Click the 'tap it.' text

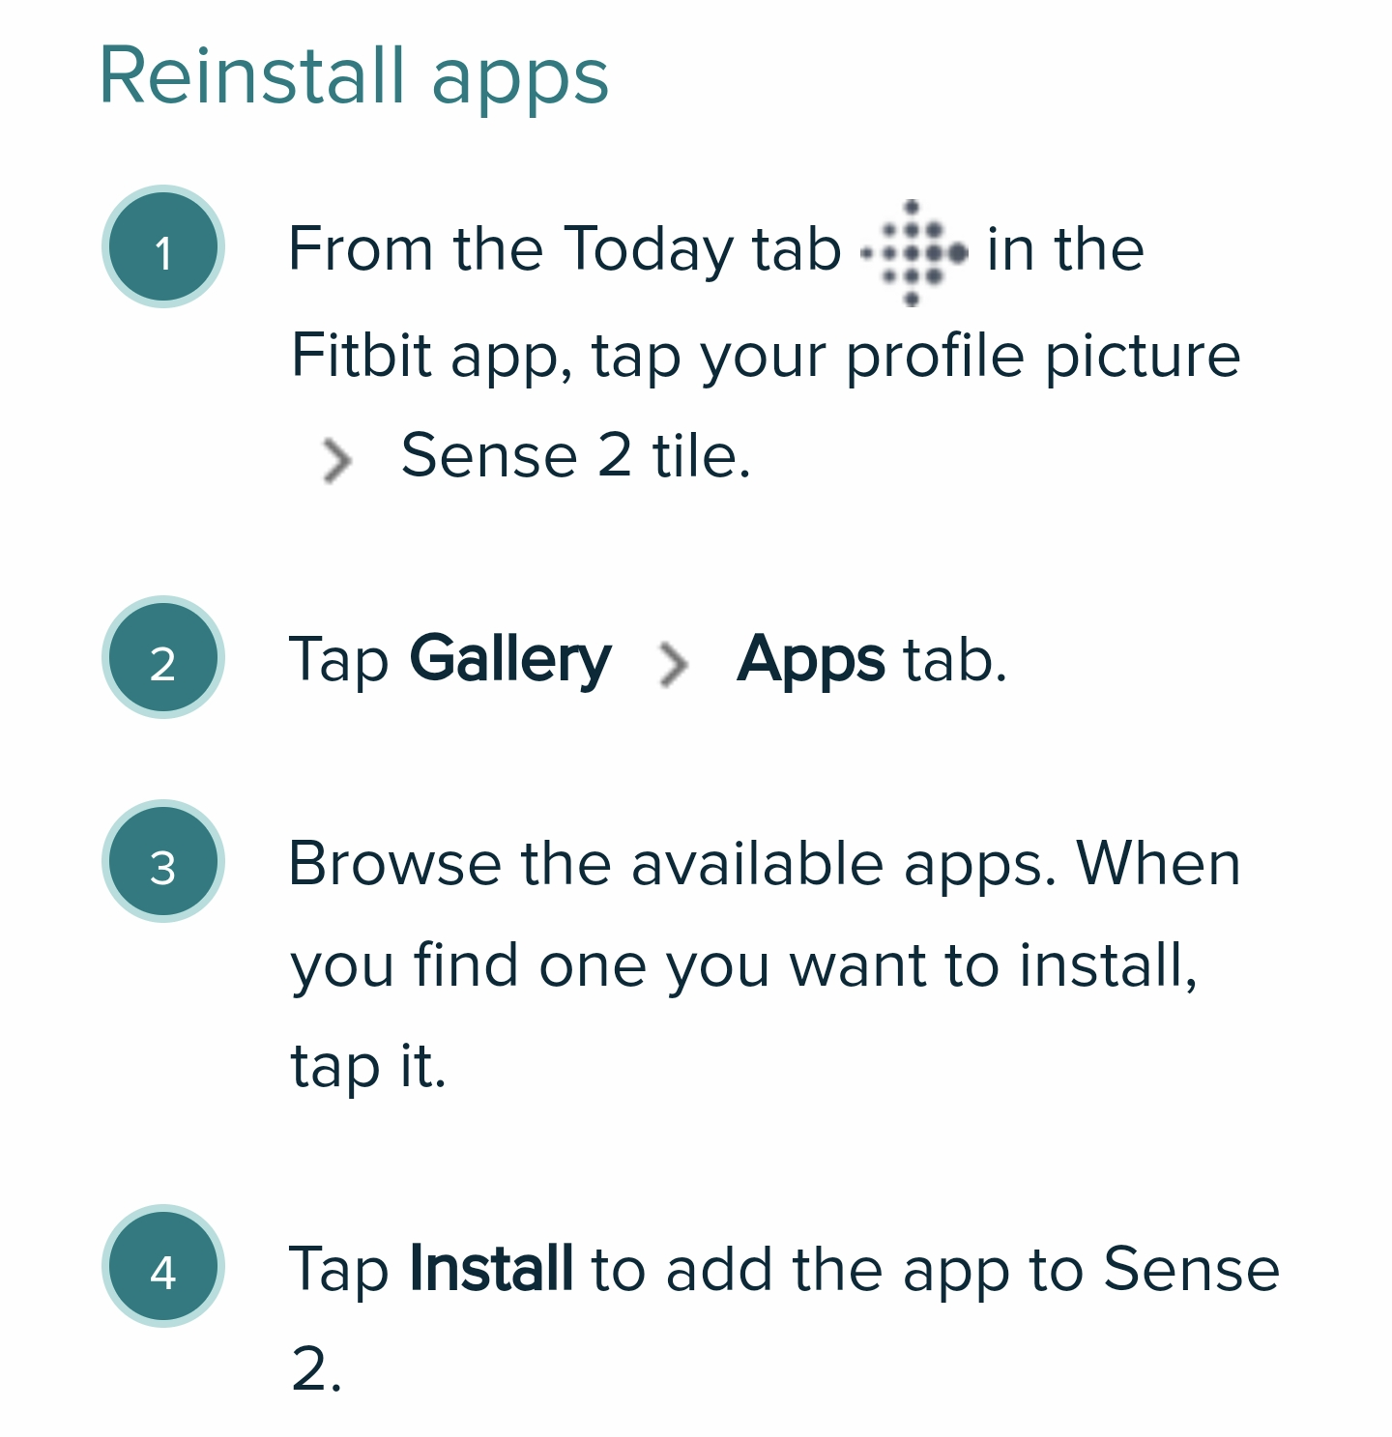pyautogui.click(x=368, y=1066)
